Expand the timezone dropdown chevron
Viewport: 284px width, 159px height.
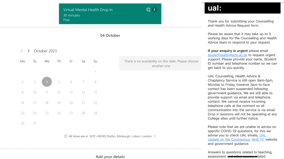click(x=154, y=136)
